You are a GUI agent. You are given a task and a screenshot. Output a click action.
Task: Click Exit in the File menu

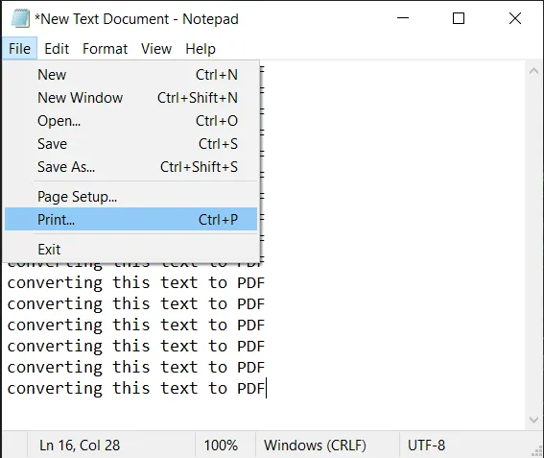click(x=130, y=250)
